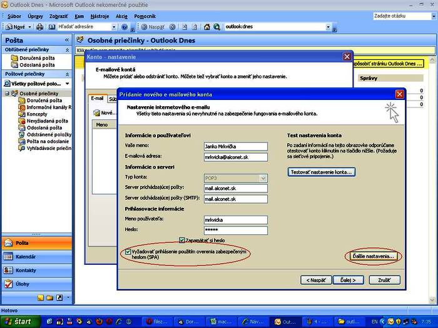Viewport: 438px width, 328px height.
Task: Click the Testovať nastavenie konta button
Action: (321, 172)
